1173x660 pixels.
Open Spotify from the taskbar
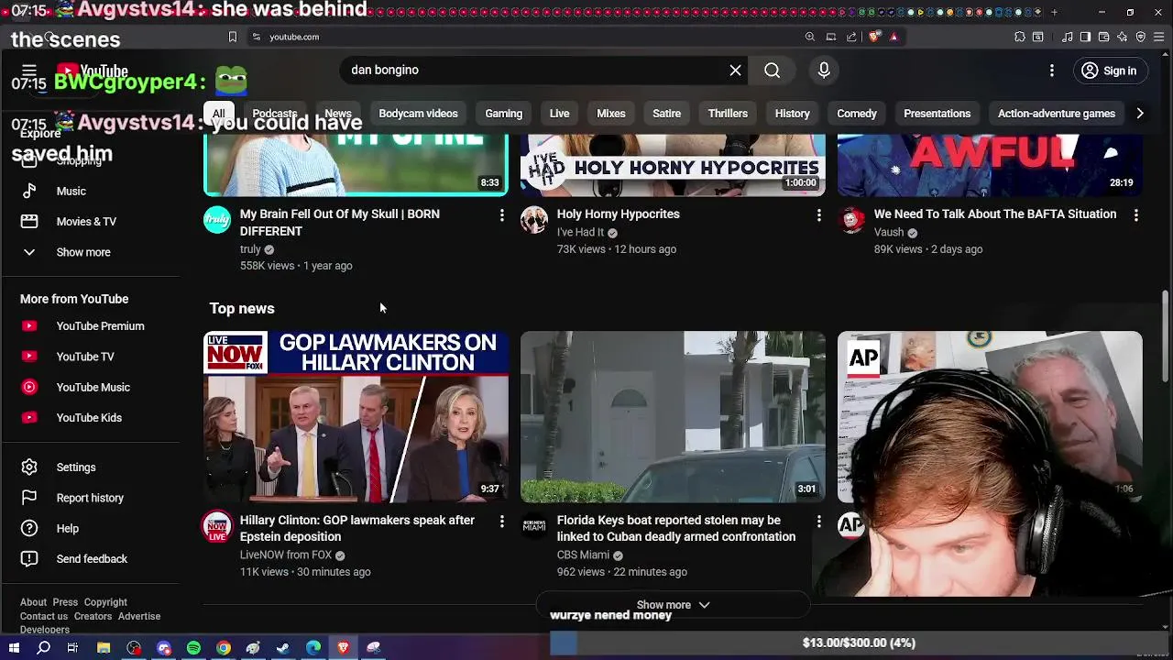[x=193, y=648]
